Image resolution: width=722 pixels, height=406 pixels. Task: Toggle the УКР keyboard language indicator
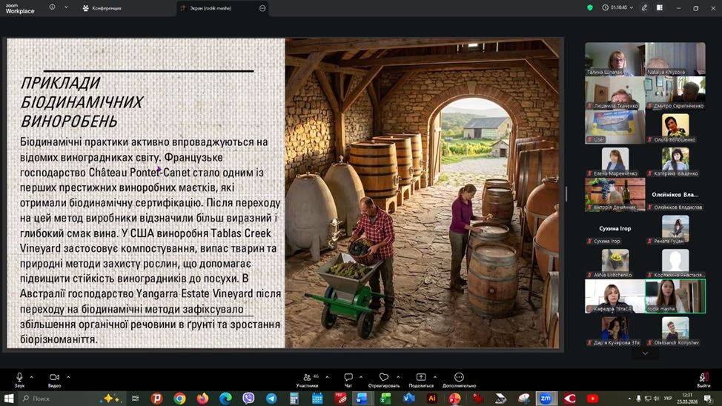668,399
